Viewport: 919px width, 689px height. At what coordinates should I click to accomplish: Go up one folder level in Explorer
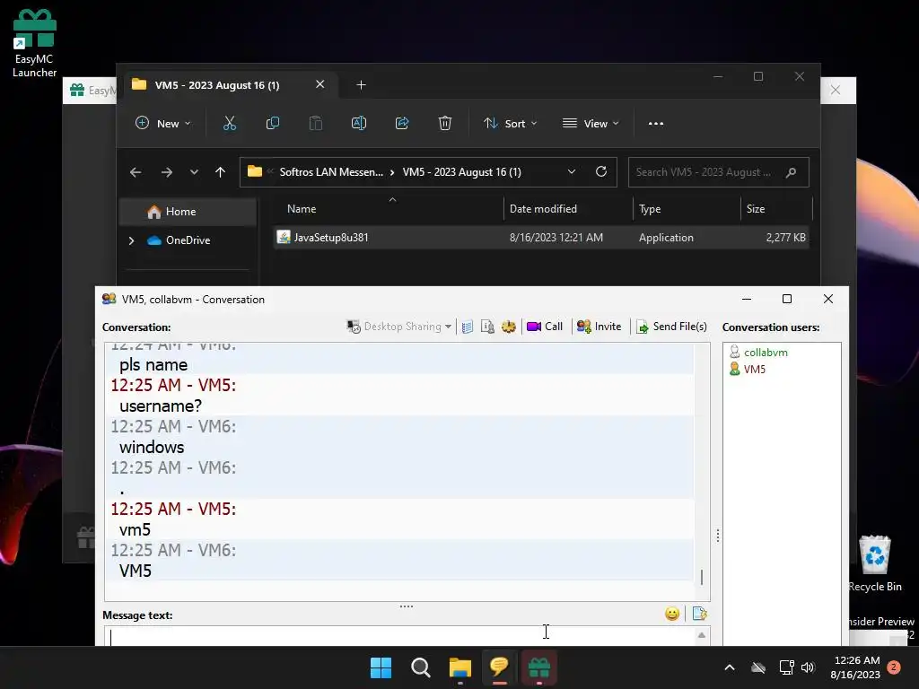pos(221,172)
